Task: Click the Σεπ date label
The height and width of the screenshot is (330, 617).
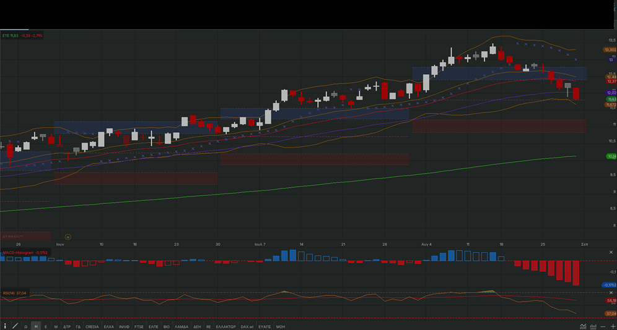Action: tap(584, 244)
